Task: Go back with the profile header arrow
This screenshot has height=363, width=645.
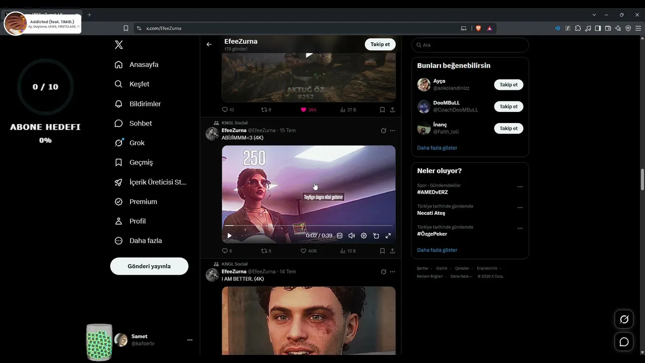Action: [209, 44]
